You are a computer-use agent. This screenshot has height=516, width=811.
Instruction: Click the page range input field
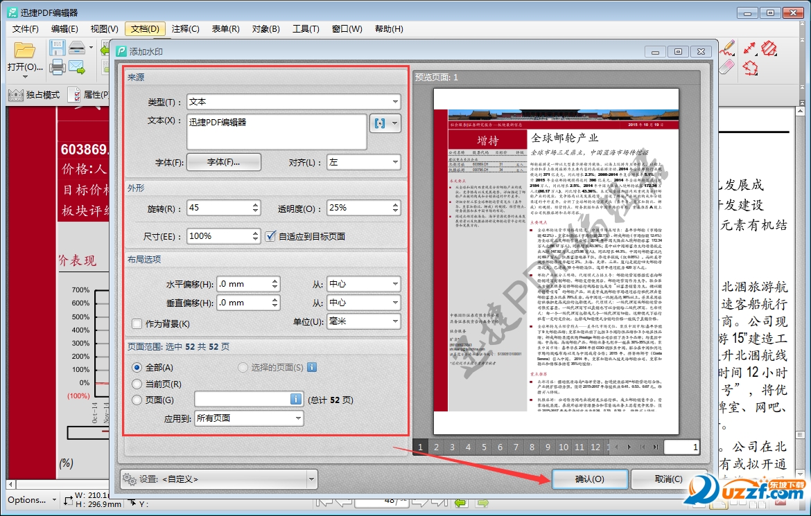[248, 399]
